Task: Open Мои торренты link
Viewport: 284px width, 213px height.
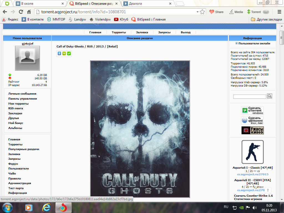Action: click(18, 104)
